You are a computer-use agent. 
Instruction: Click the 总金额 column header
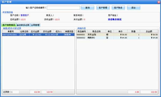pos(149,31)
